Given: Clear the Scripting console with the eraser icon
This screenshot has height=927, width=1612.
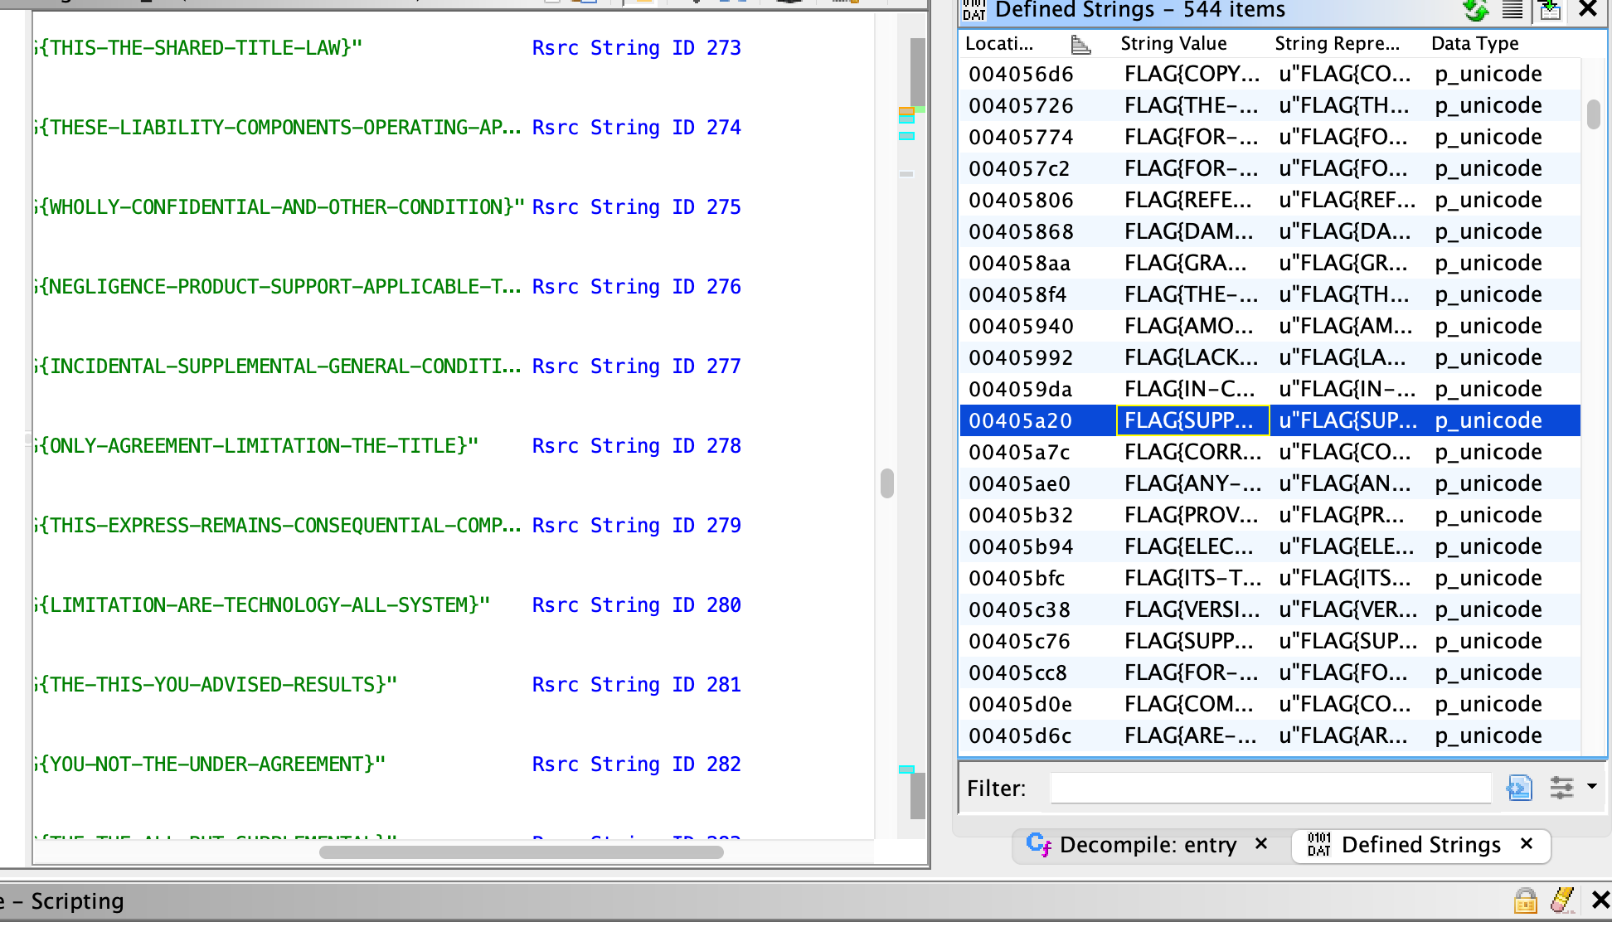Looking at the screenshot, I should click(1562, 900).
